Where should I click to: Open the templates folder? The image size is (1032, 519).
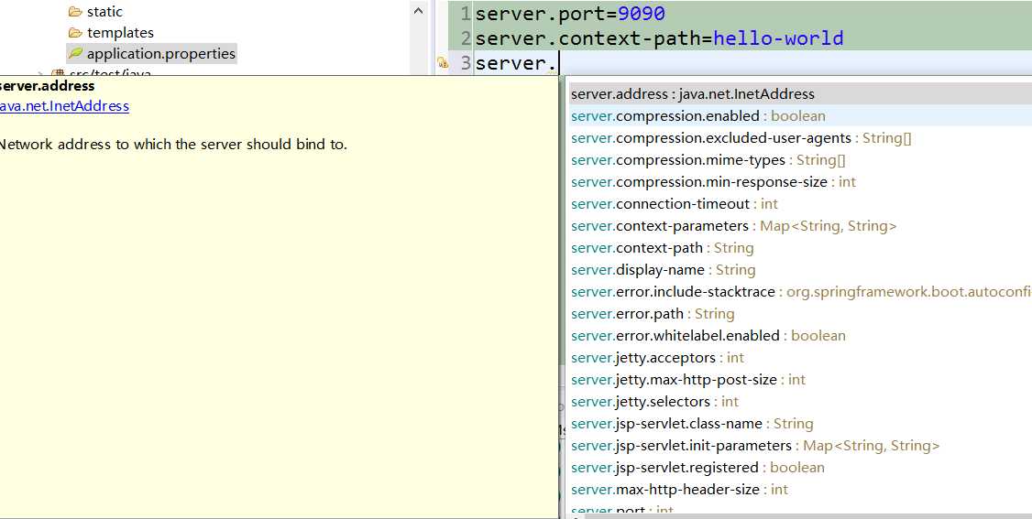click(120, 32)
